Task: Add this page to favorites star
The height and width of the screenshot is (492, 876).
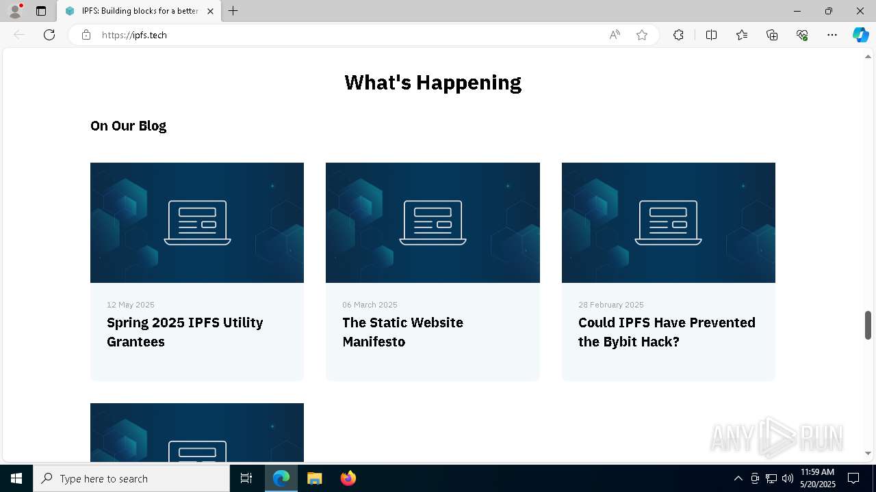Action: tap(642, 35)
